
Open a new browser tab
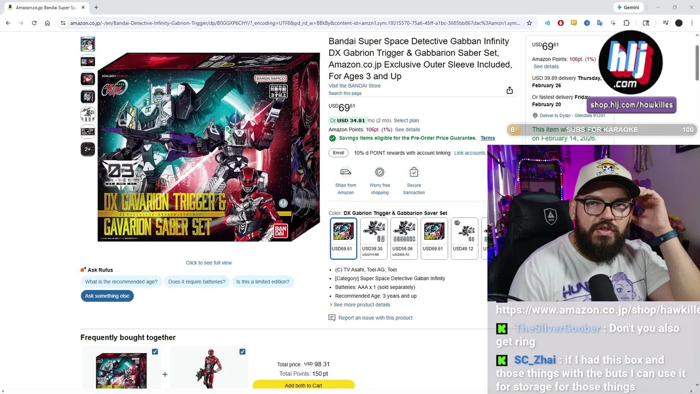[x=96, y=7]
